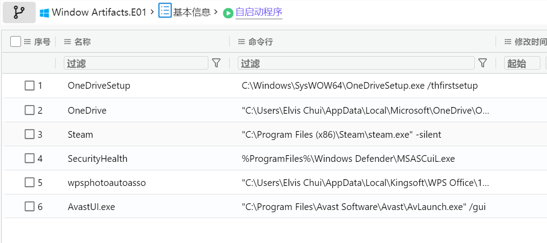The height and width of the screenshot is (243, 547).
Task: Toggle the select-all checkbox in header
Action: 16,41
